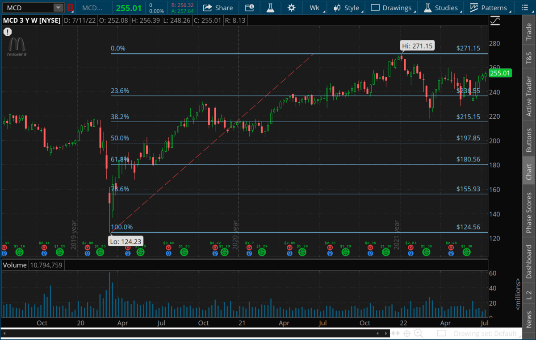Click the red clipboard icon beside symbol
Image resolution: width=536 pixels, height=340 pixels.
70,8
